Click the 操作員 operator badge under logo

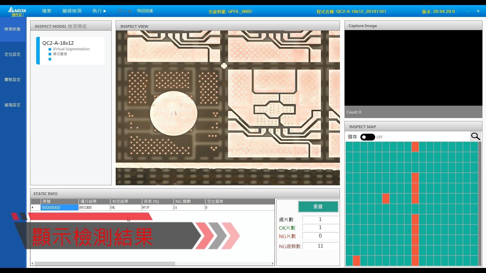[x=17, y=15]
